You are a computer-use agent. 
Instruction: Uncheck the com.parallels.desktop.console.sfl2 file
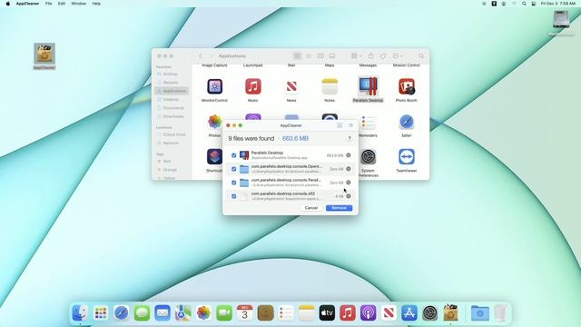point(234,196)
